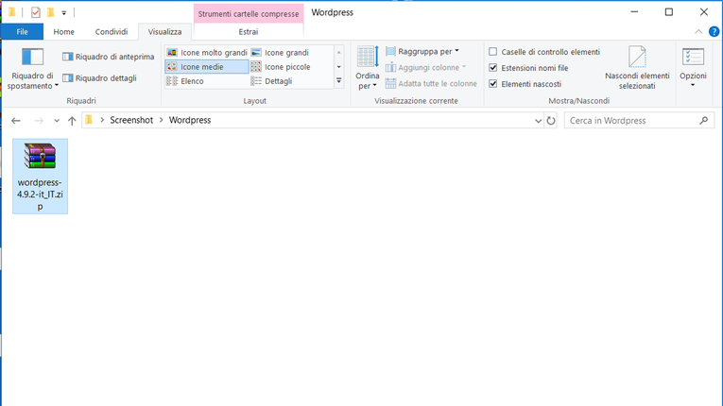Click folder icon in title bar
This screenshot has height=406, width=723.
[12, 12]
